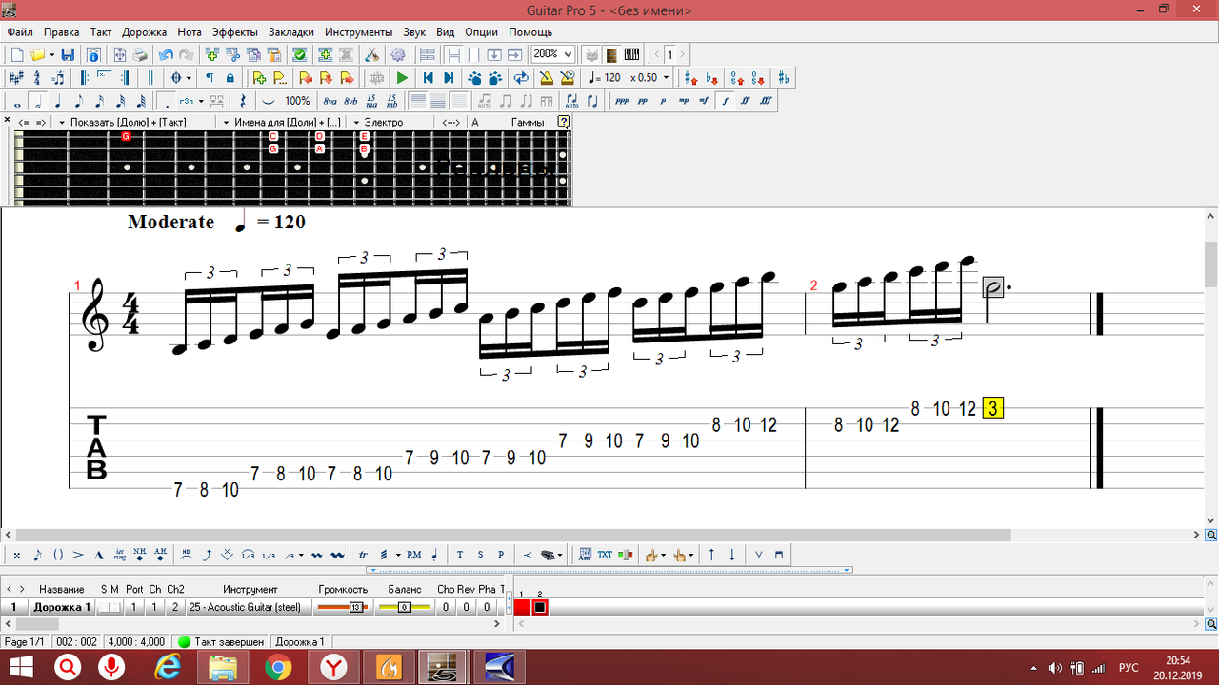The width and height of the screenshot is (1219, 685).
Task: Jump to the first bar
Action: point(428,77)
